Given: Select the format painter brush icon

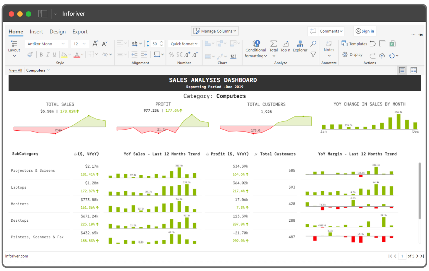Looking at the screenshot, I should point(30,55).
